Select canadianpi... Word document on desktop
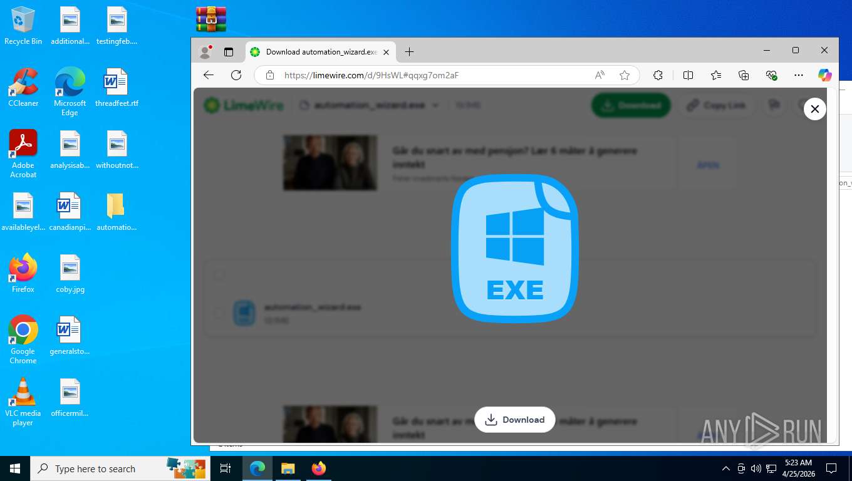The image size is (852, 481). (x=70, y=212)
